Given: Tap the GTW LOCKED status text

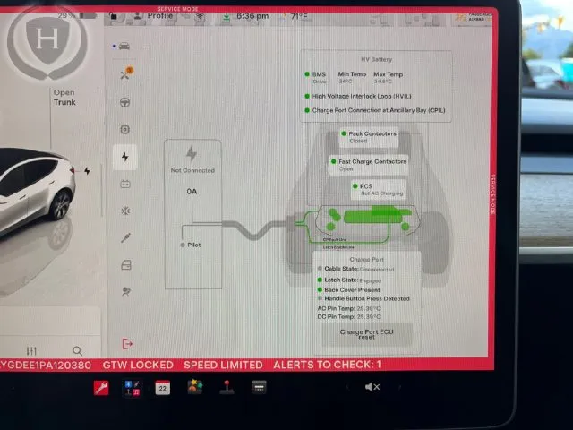Looking at the screenshot, I should click(x=138, y=365).
